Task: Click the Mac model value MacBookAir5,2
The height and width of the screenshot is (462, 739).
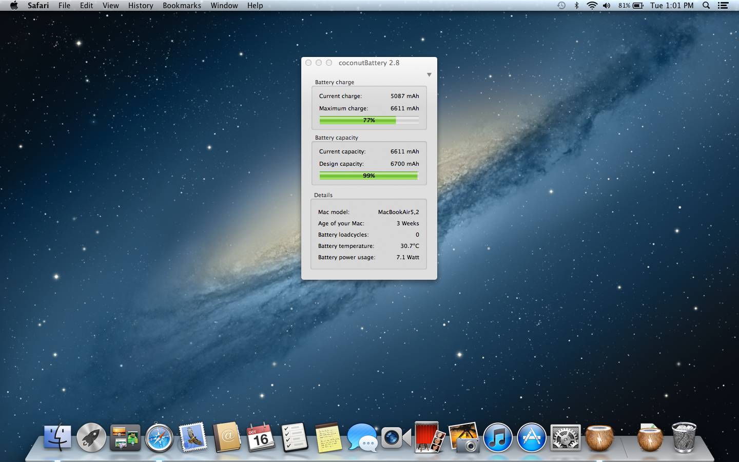Action: click(x=398, y=212)
